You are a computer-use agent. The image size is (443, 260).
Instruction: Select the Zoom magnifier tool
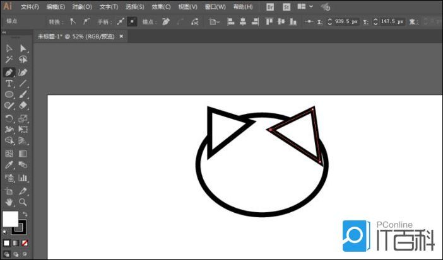[23, 202]
